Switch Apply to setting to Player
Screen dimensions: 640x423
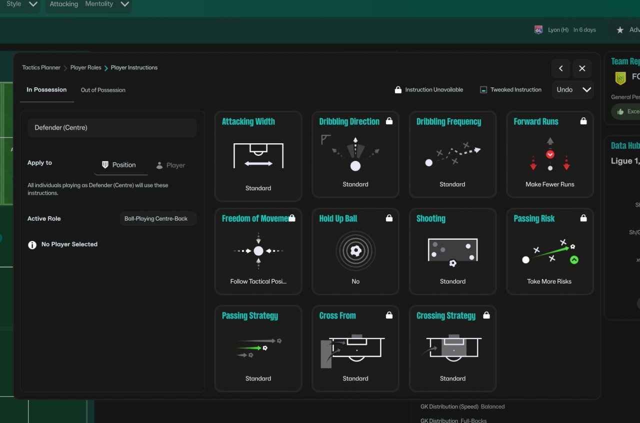(x=170, y=165)
